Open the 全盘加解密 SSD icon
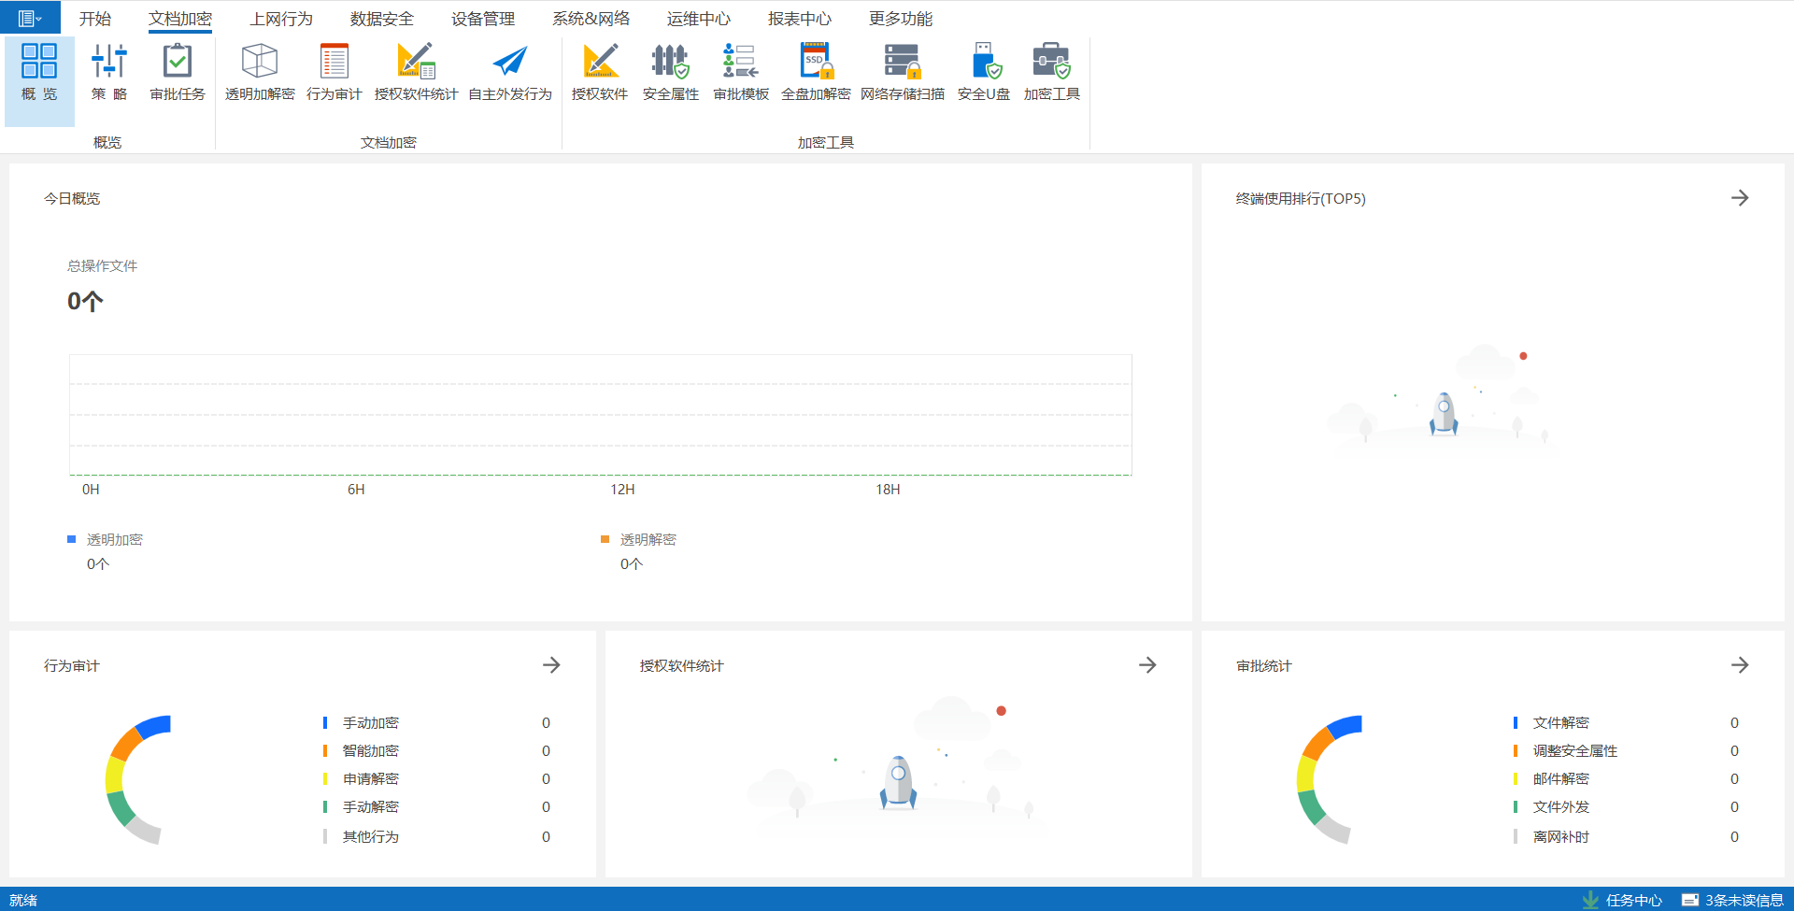 click(x=816, y=62)
